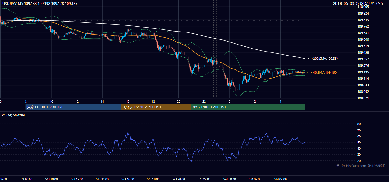Click the price axis value 110.005
Viewport: 389px width, 182px height.
[363, 7]
